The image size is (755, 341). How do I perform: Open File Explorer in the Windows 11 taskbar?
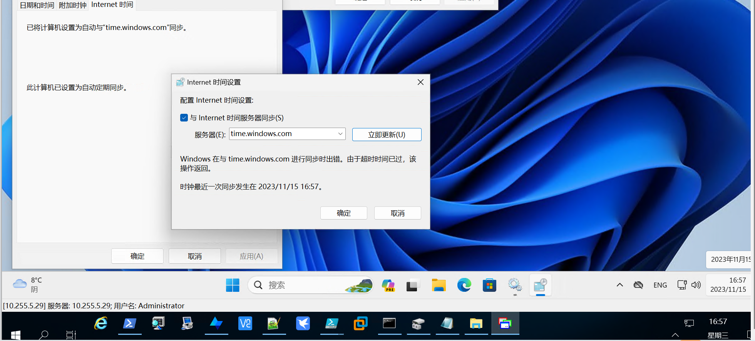[x=439, y=285]
